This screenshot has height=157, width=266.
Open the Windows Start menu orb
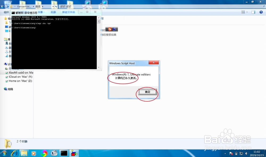coord(4,154)
